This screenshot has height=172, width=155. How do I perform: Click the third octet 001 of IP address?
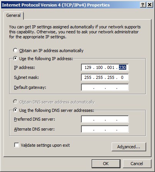click(x=111, y=67)
